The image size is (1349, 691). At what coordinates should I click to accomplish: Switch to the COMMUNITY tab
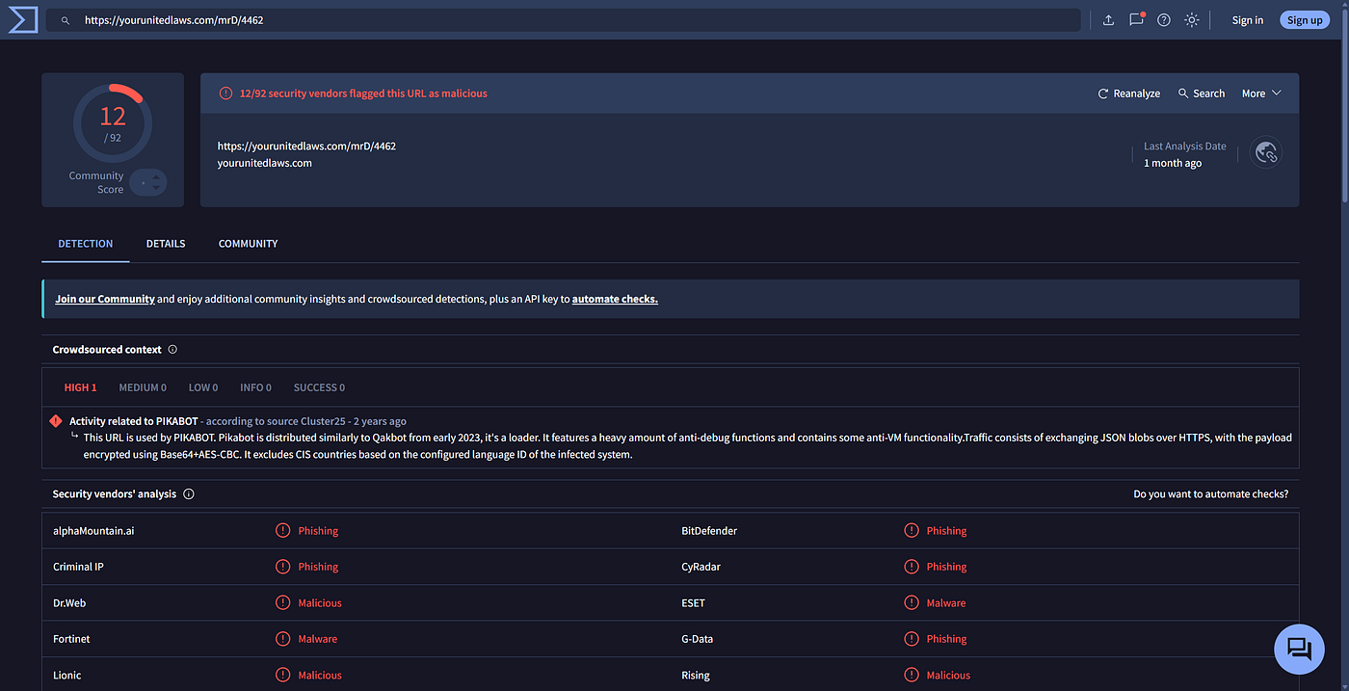(x=249, y=244)
